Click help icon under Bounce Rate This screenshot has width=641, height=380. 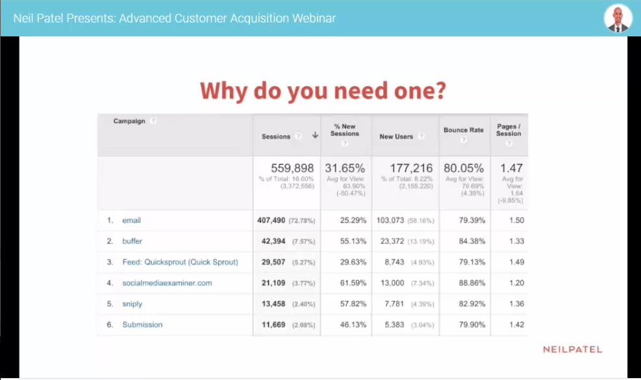tap(463, 140)
